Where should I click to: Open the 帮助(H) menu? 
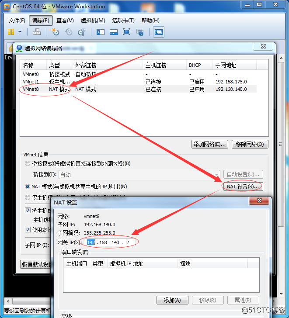[x=150, y=21]
